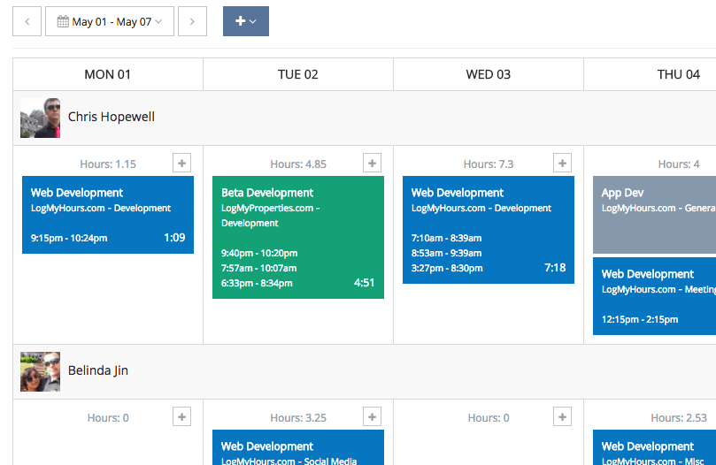
Task: Click the MON 01 column header
Action: tap(108, 74)
